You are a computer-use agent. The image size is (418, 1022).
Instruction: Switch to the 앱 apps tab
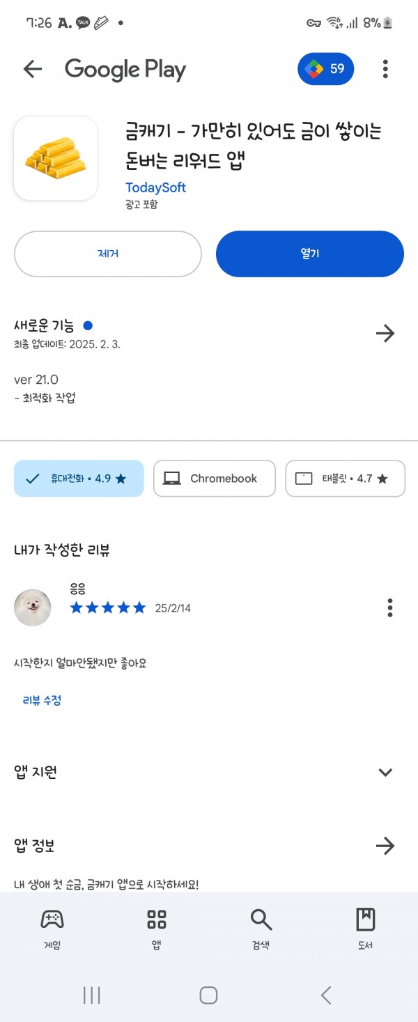(157, 929)
